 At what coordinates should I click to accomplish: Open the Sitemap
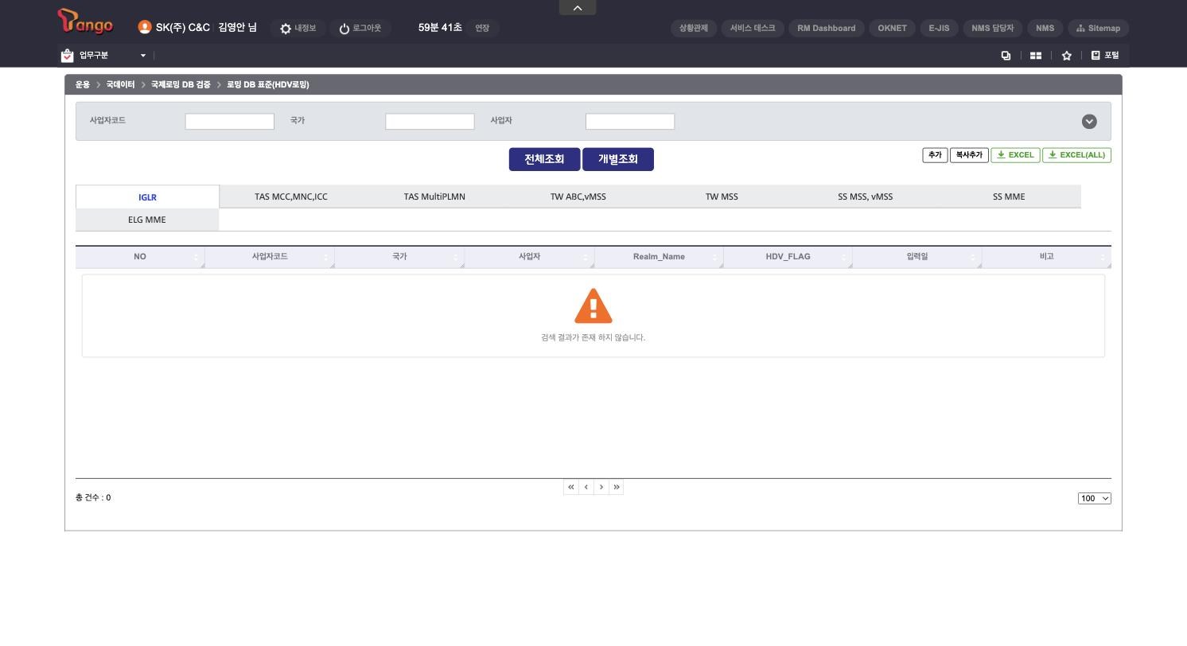(x=1098, y=28)
